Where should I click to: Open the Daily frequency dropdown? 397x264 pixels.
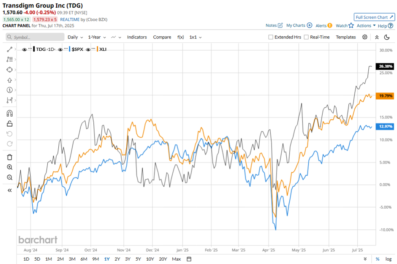75,37
